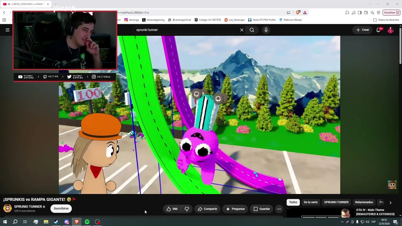Open the browser Extensions puzzle icon
402x226 pixels.
[347, 13]
